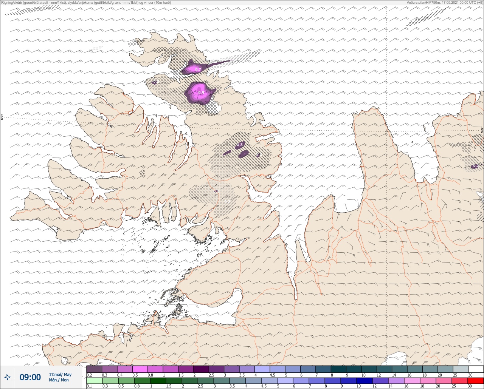Click the 09:00 forecast time
The image size is (484, 389).
click(x=30, y=377)
